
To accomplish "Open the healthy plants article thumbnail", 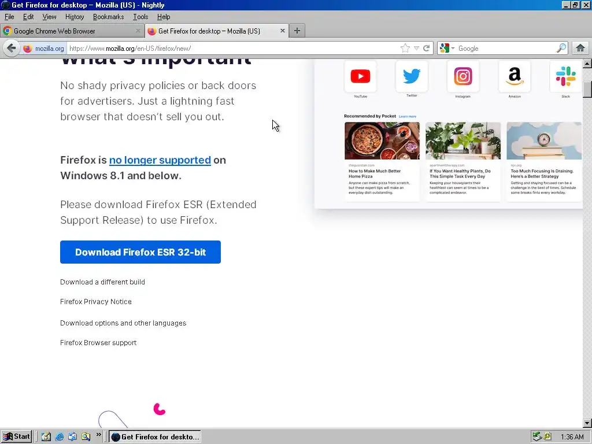I will [463, 140].
